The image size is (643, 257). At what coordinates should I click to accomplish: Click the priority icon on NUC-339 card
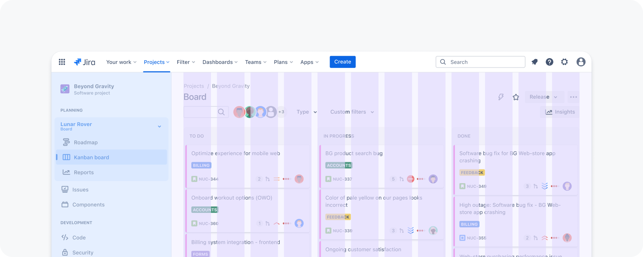410,230
